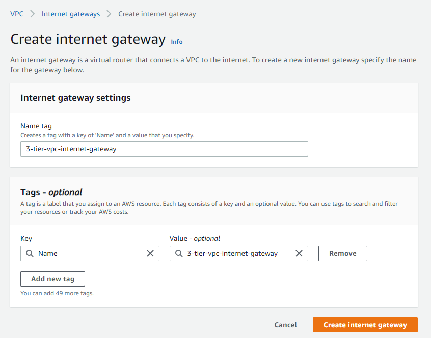
Task: Click the 'You can add 49 more tags' text
Action: 57,293
